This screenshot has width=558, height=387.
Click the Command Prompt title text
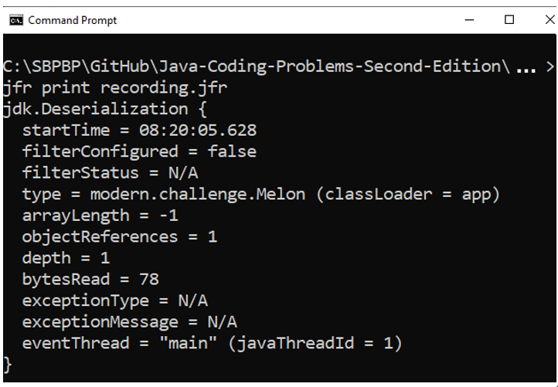[72, 20]
